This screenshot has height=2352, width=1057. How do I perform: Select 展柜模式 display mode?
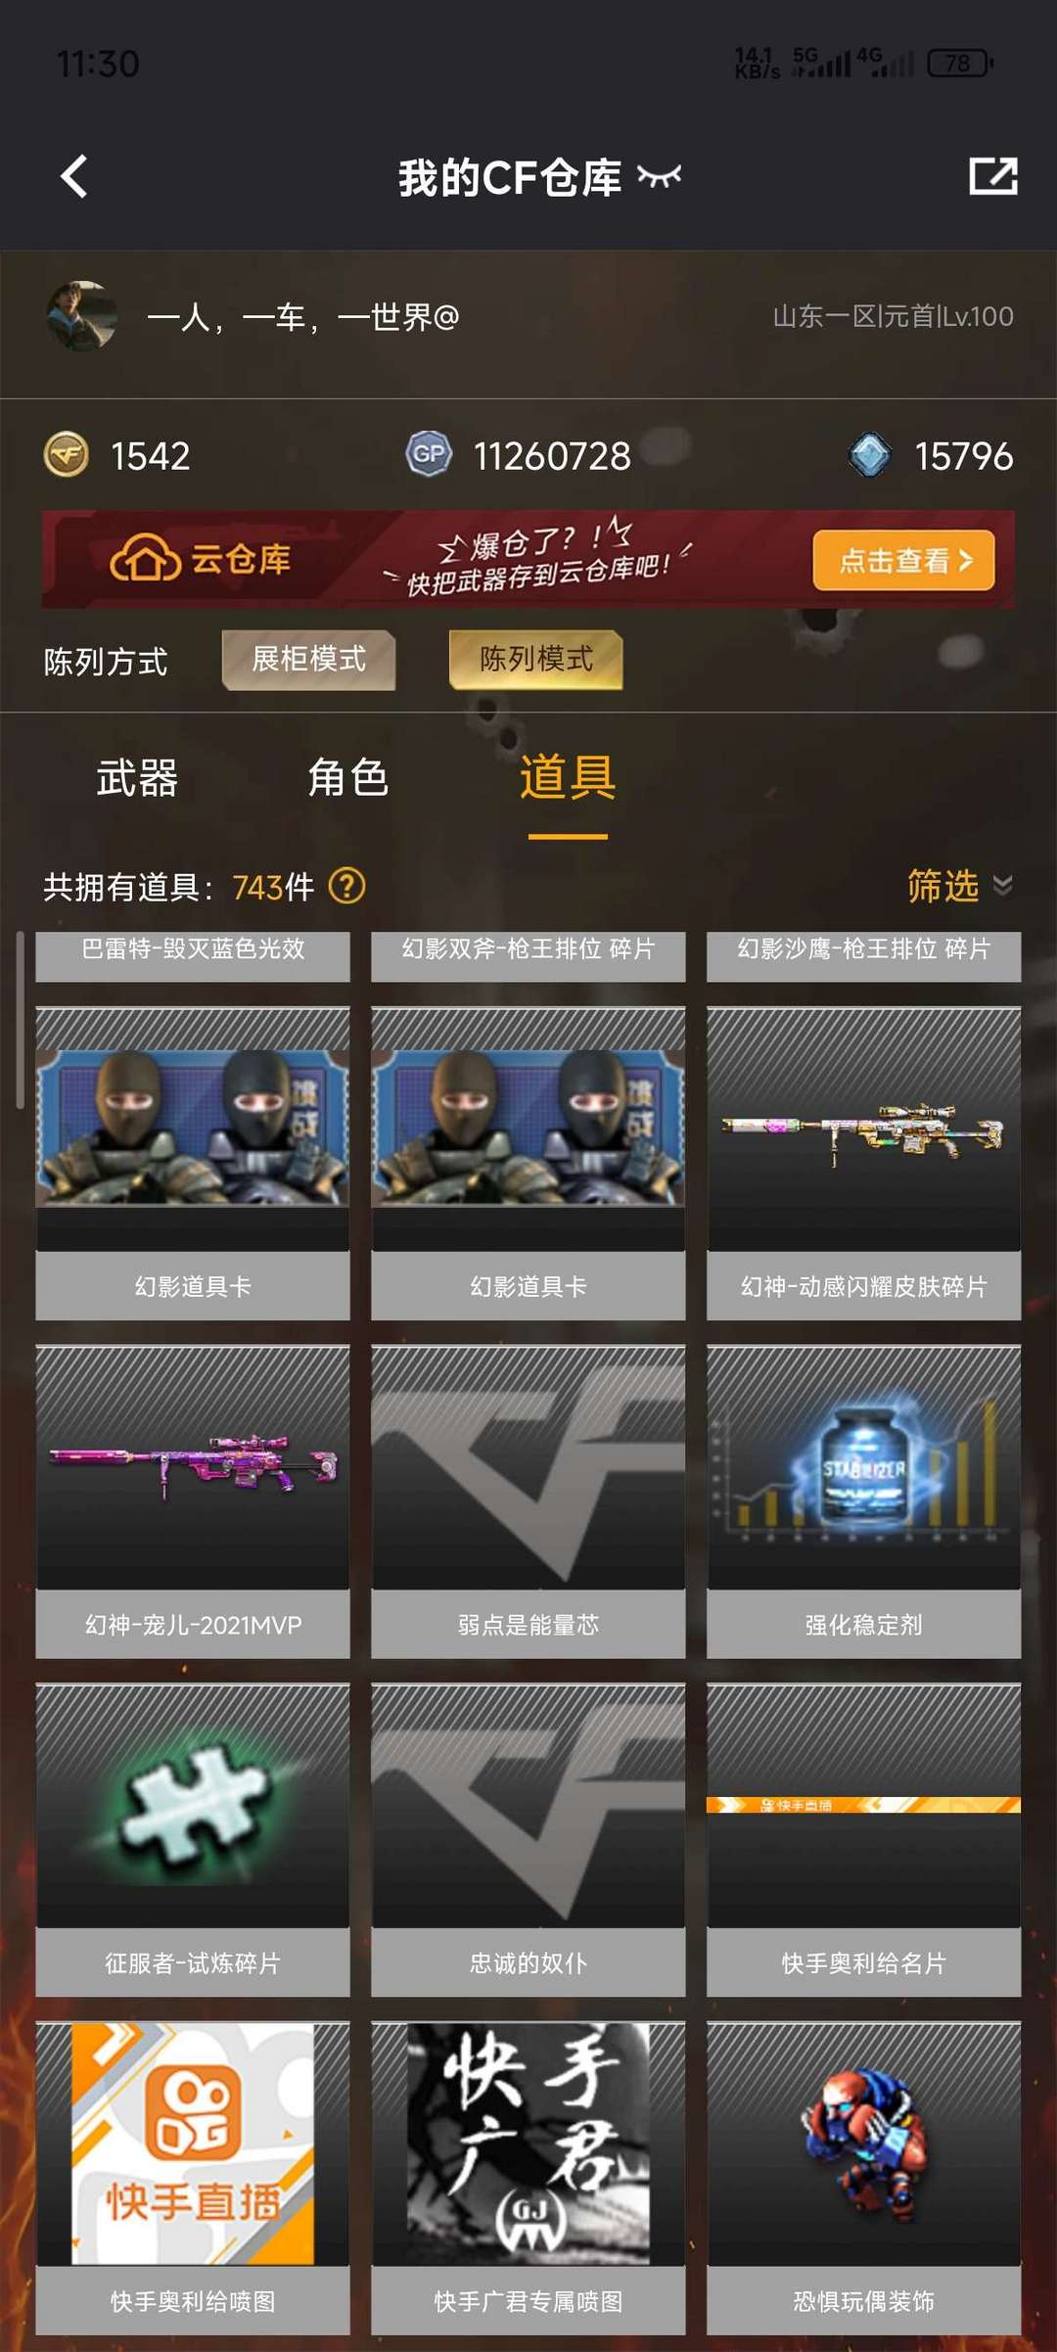coord(309,660)
